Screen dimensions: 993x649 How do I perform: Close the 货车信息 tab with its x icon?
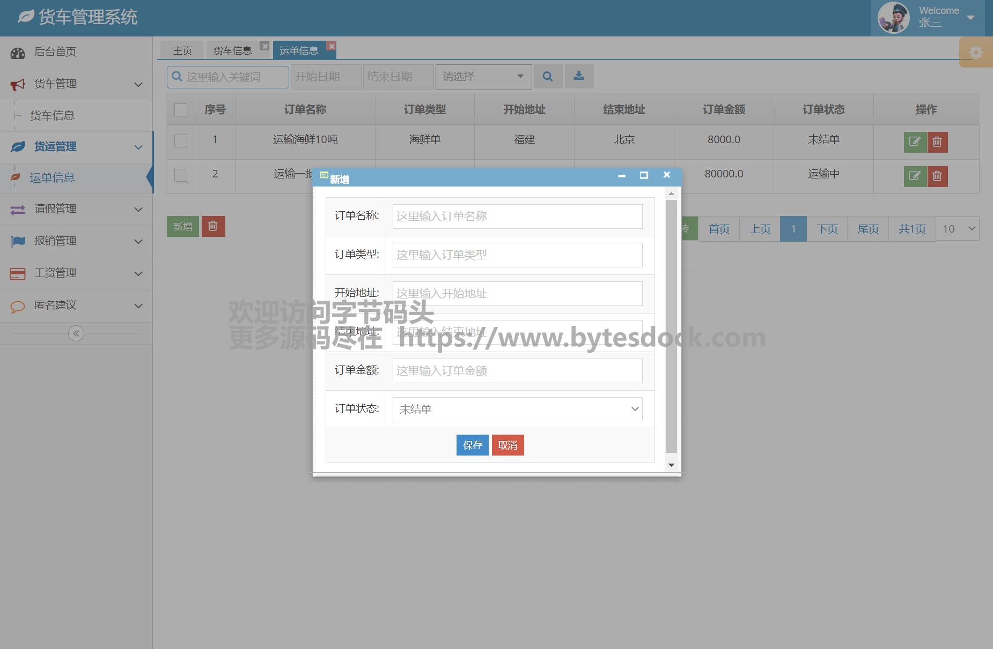coord(264,46)
